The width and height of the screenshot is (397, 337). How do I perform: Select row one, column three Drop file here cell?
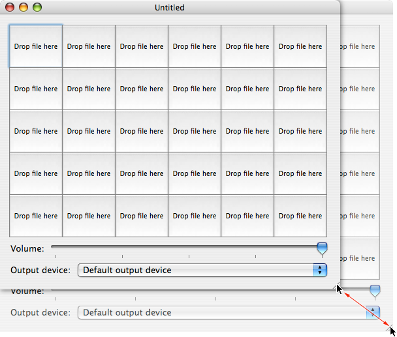pos(142,46)
